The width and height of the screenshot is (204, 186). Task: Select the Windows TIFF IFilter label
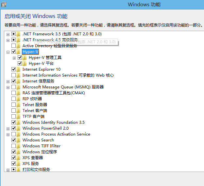tap(42, 146)
